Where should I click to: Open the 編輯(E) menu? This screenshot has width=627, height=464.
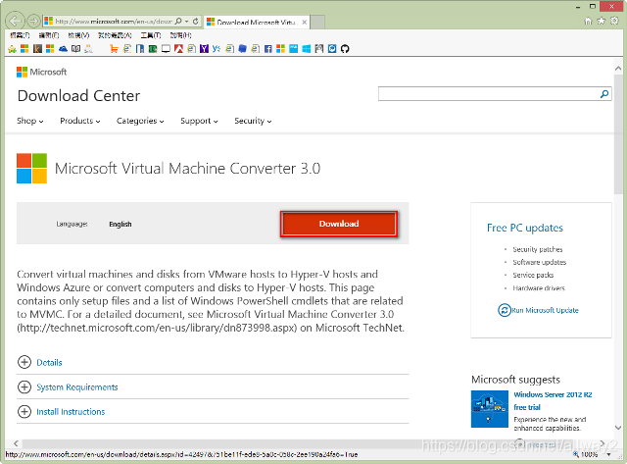pyautogui.click(x=49, y=35)
